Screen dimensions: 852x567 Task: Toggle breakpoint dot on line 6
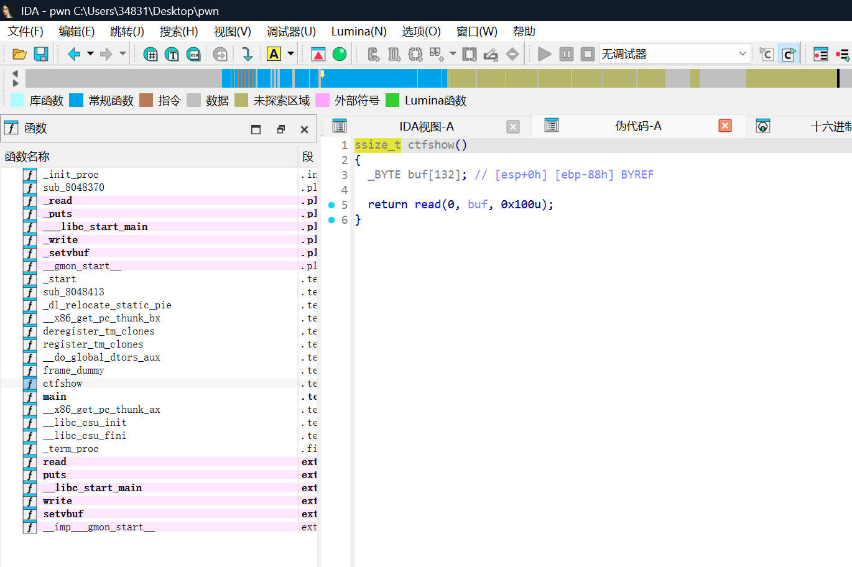tap(331, 219)
